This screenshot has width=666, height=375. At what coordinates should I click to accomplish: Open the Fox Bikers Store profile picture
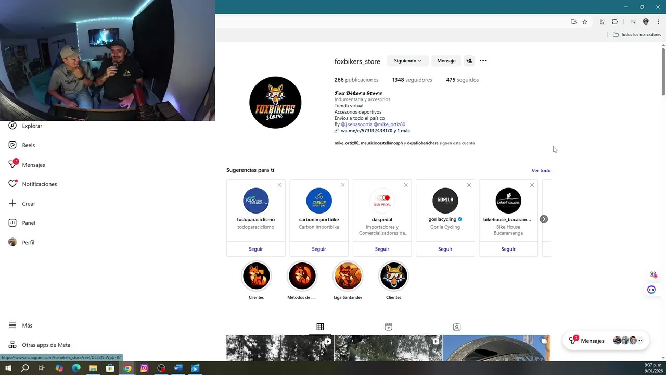[x=275, y=103]
